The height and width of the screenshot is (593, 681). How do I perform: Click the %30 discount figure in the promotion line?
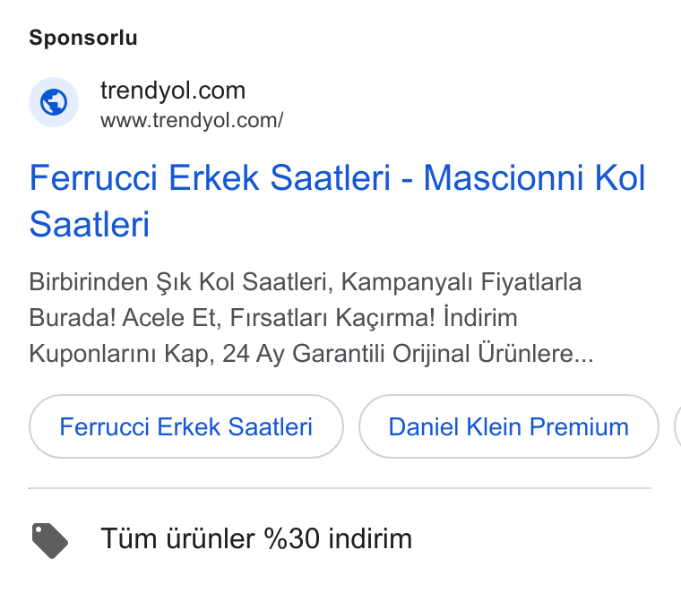[292, 538]
